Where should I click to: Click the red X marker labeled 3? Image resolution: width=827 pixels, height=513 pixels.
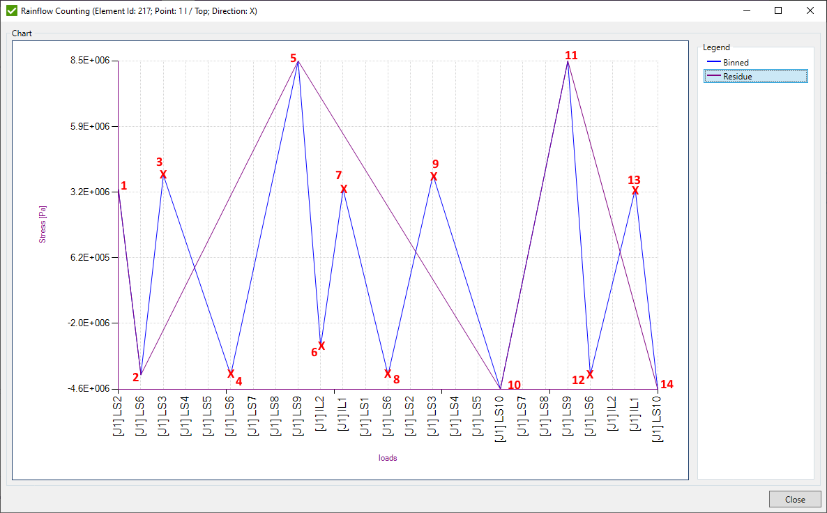(163, 174)
